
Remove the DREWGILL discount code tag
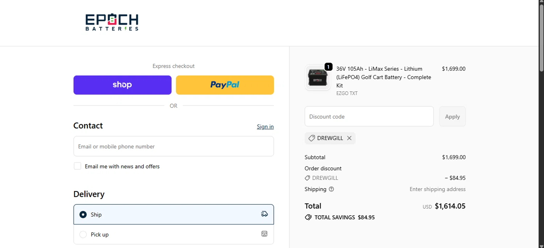pos(349,138)
